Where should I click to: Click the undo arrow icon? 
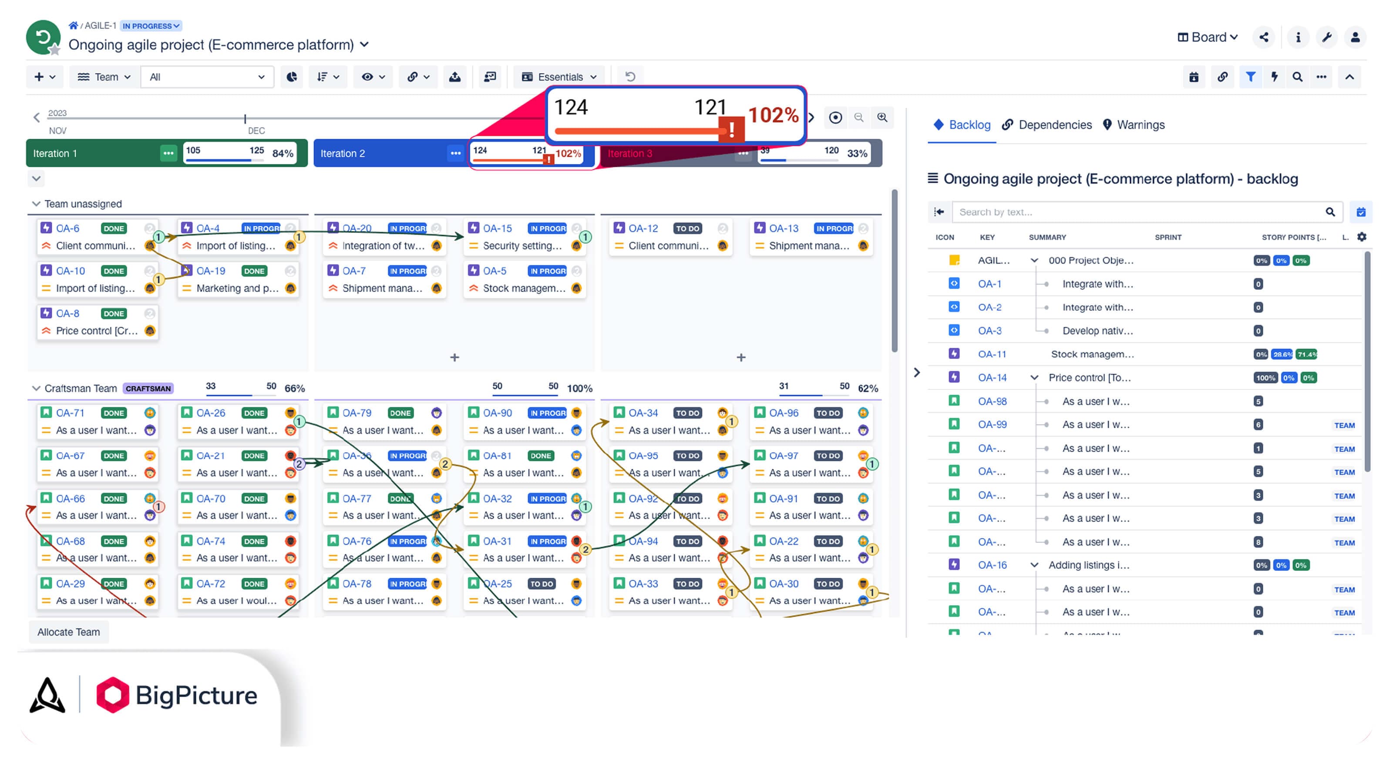point(630,77)
